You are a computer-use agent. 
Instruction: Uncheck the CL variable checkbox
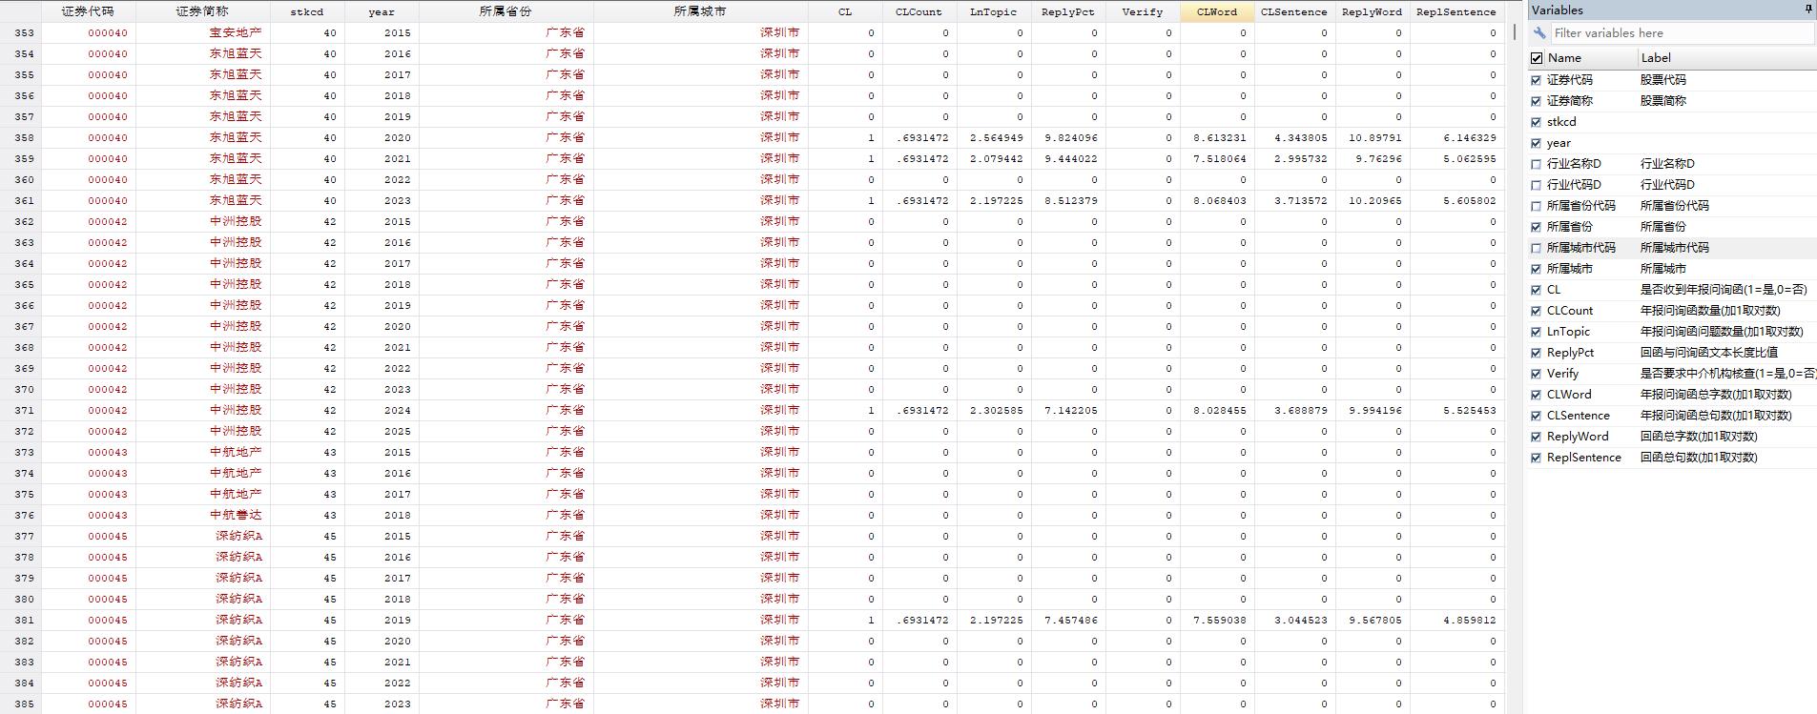1536,290
